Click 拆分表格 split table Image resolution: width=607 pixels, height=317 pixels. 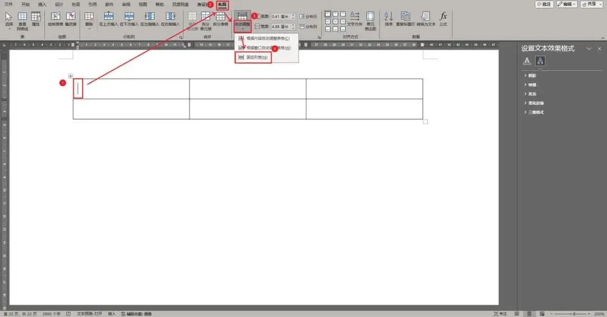click(221, 19)
